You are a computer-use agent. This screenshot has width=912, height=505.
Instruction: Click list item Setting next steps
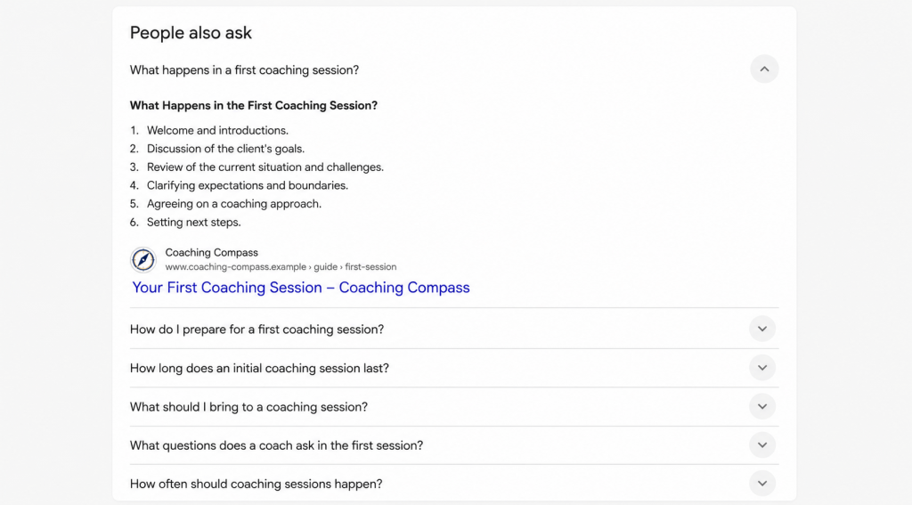point(193,223)
